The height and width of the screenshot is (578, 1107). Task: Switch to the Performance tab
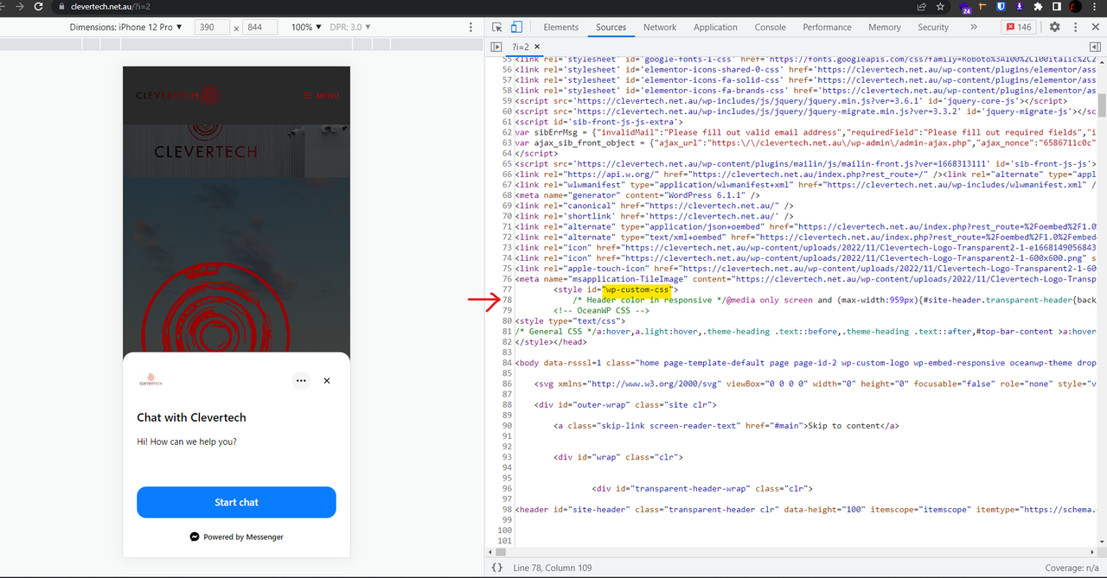click(x=827, y=28)
